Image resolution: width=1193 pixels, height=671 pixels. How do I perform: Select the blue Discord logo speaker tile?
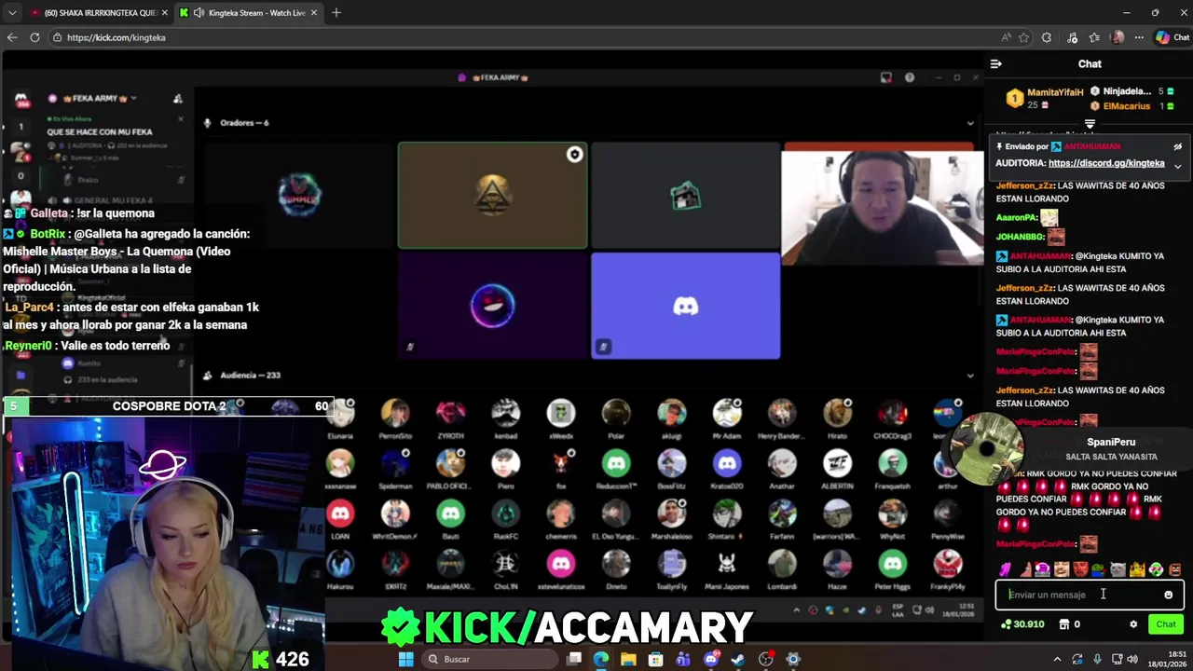click(x=686, y=306)
